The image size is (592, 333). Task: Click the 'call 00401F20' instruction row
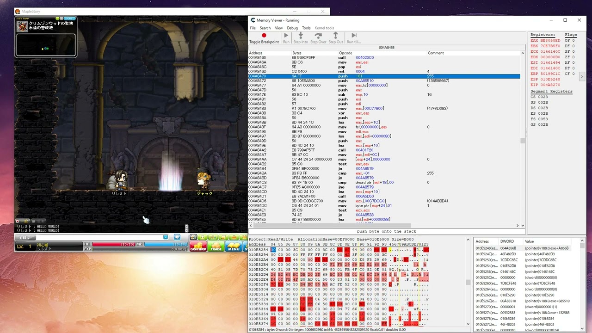[x=384, y=150]
